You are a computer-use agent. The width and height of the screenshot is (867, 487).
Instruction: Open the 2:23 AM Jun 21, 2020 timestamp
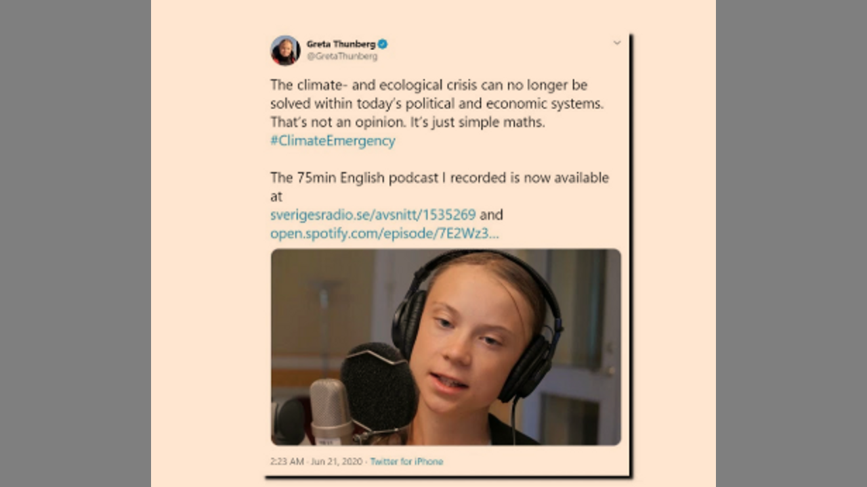(317, 461)
